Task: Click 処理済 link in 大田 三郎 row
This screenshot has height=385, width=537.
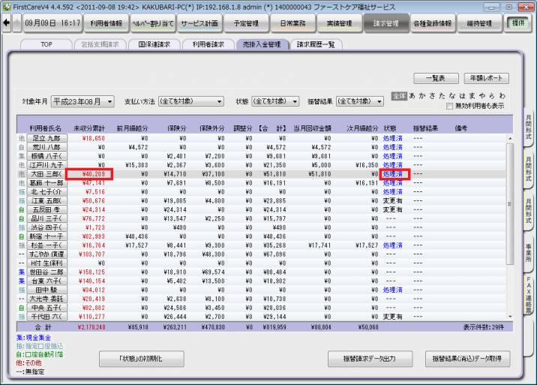Action: (x=392, y=174)
